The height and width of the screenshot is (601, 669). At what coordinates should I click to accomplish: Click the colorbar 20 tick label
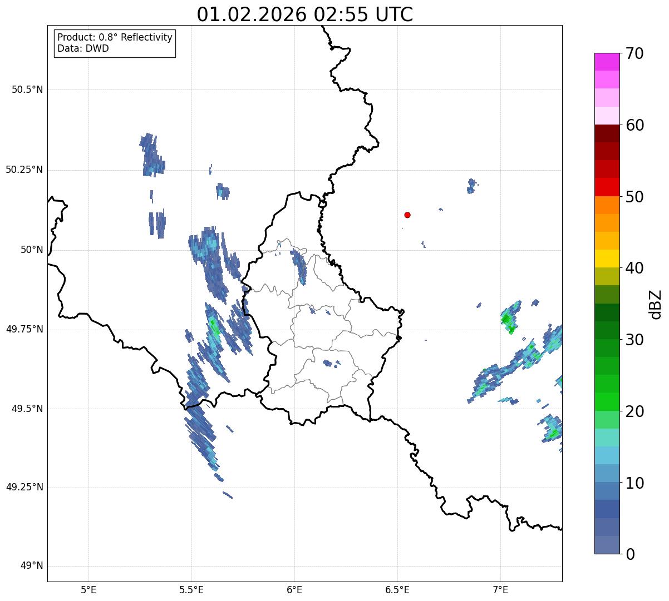634,411
